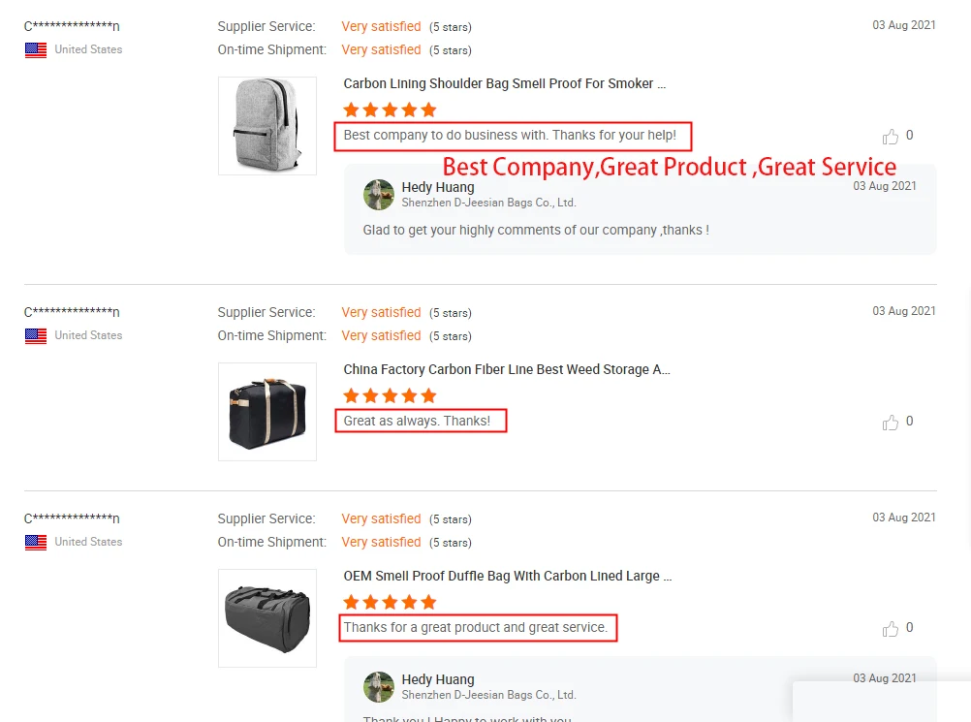Click United States flag of first reviewer
The height and width of the screenshot is (722, 971).
(36, 50)
